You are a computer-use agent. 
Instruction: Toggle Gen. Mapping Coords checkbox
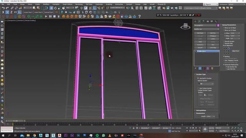[x=224, y=61]
